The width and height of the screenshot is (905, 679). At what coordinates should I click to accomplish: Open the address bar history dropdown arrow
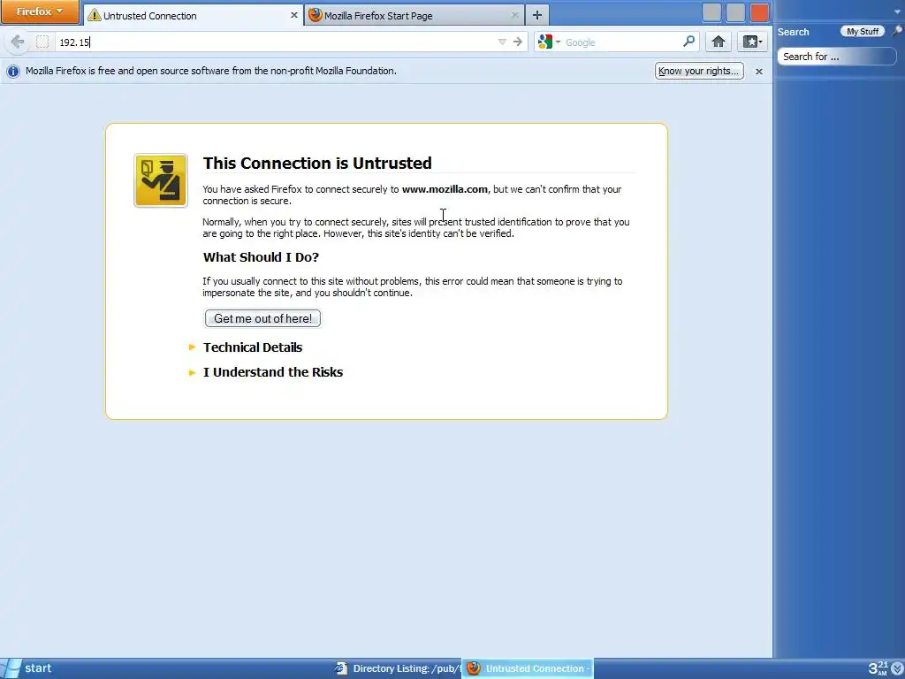click(x=502, y=42)
